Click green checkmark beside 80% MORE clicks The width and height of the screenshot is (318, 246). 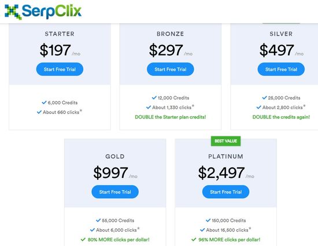[83, 240]
